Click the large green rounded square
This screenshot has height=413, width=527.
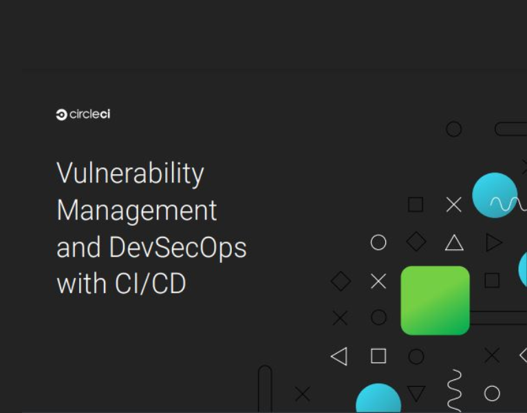[x=435, y=300]
